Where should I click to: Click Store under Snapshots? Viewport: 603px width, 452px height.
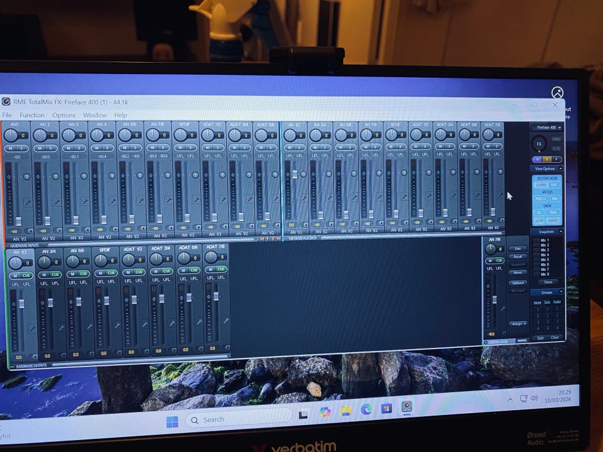[x=548, y=282]
